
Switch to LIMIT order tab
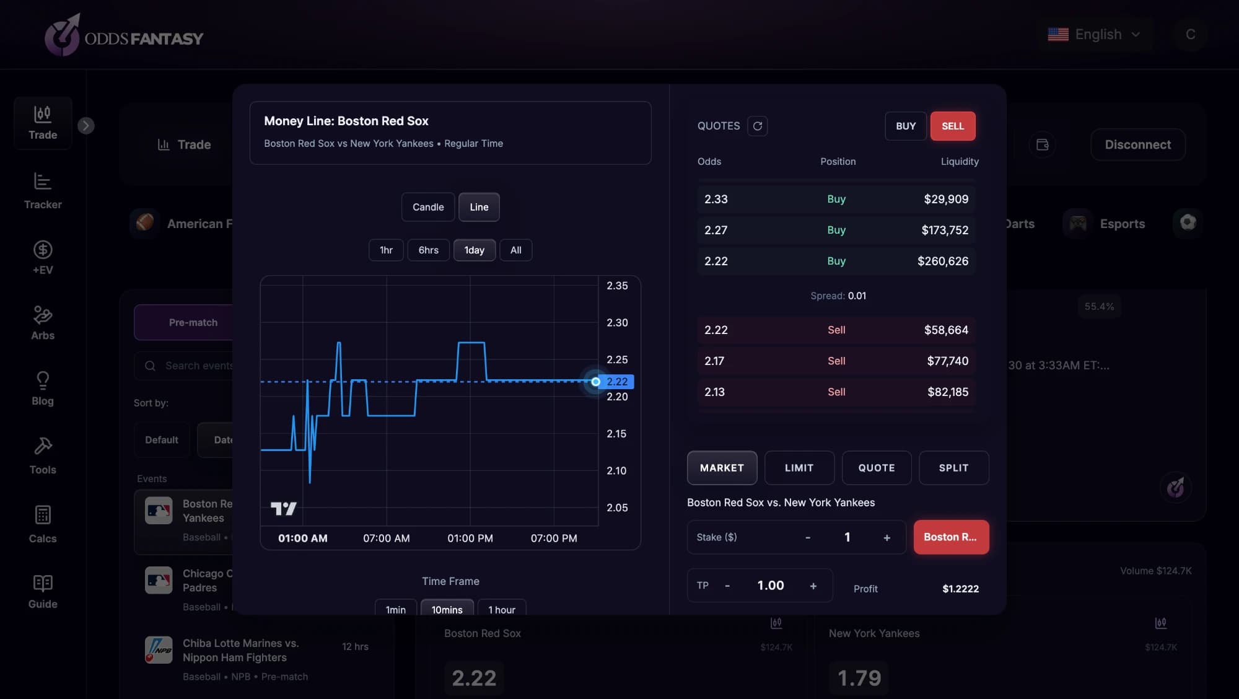[x=799, y=468]
